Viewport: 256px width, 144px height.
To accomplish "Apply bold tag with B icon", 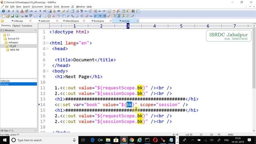I will point(9,11).
